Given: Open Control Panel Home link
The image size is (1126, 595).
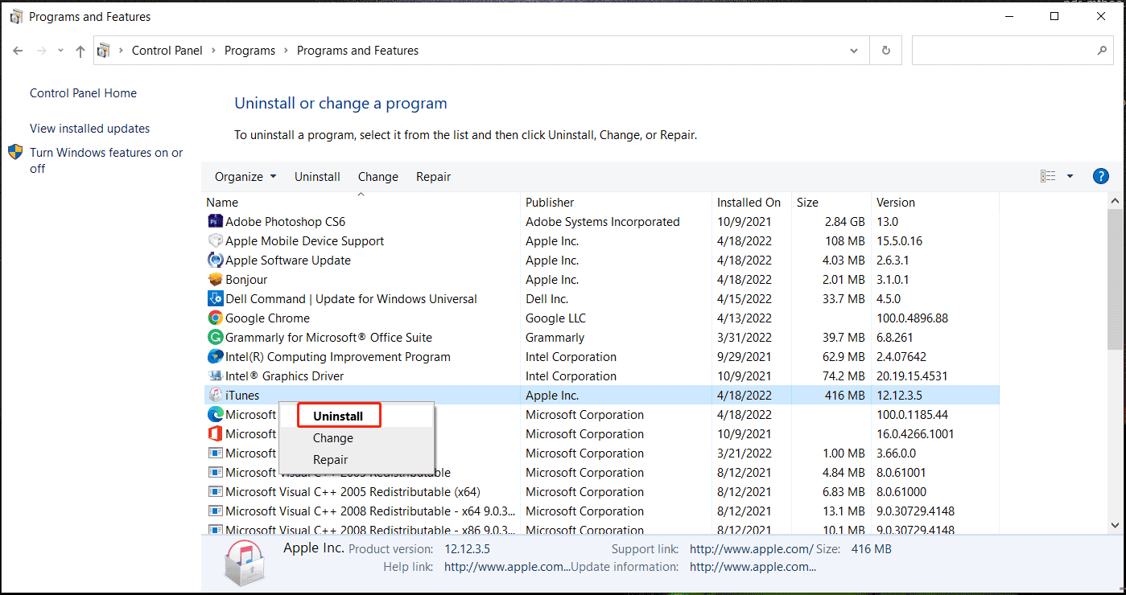Looking at the screenshot, I should coord(83,93).
